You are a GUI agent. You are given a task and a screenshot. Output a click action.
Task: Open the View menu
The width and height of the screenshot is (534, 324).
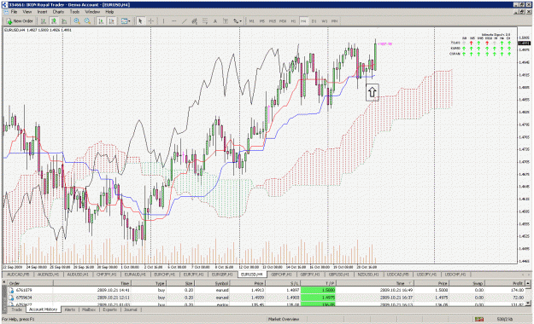(x=26, y=12)
